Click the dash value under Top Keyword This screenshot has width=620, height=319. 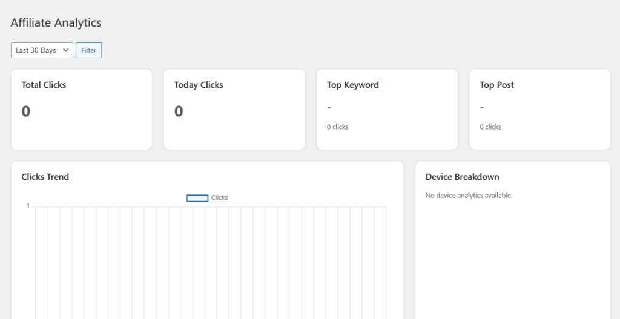click(x=329, y=107)
